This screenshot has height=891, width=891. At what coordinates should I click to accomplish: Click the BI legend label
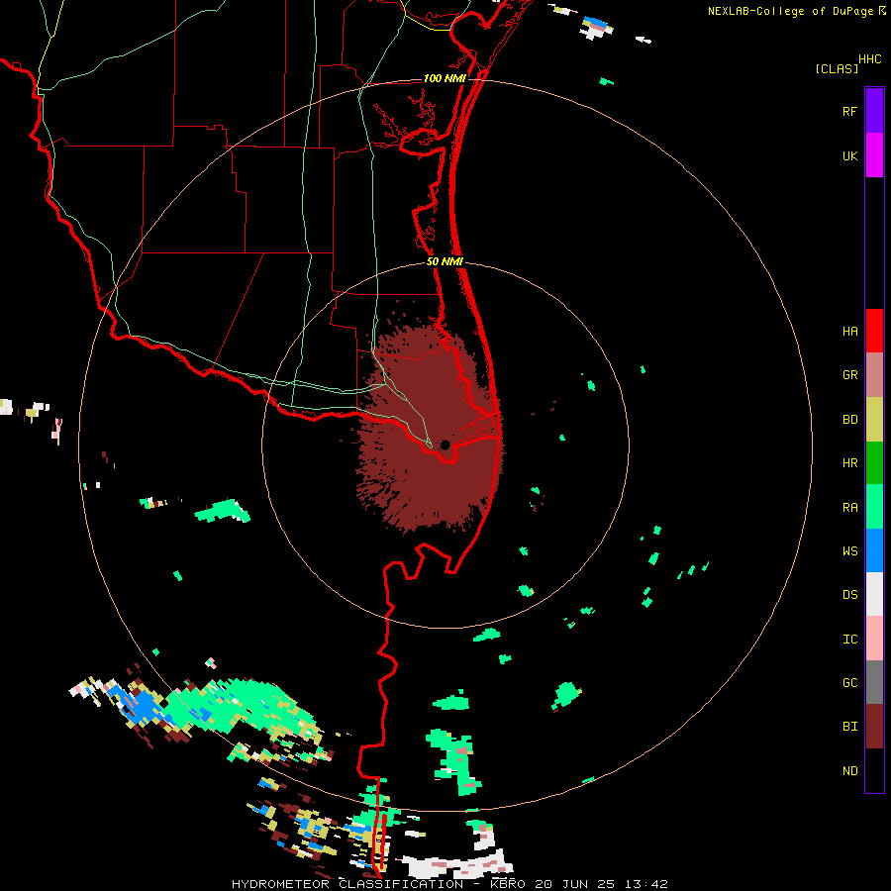coord(849,727)
